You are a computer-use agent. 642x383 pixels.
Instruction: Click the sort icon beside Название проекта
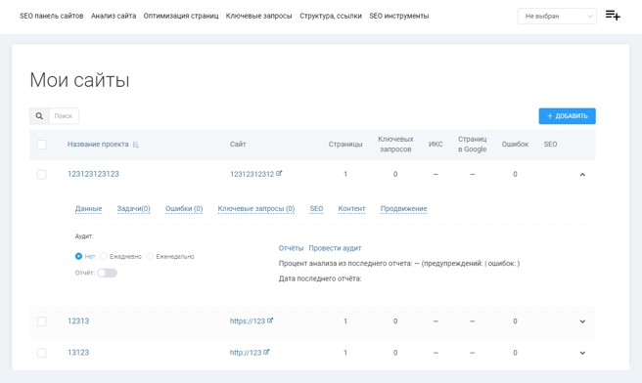[x=136, y=145]
